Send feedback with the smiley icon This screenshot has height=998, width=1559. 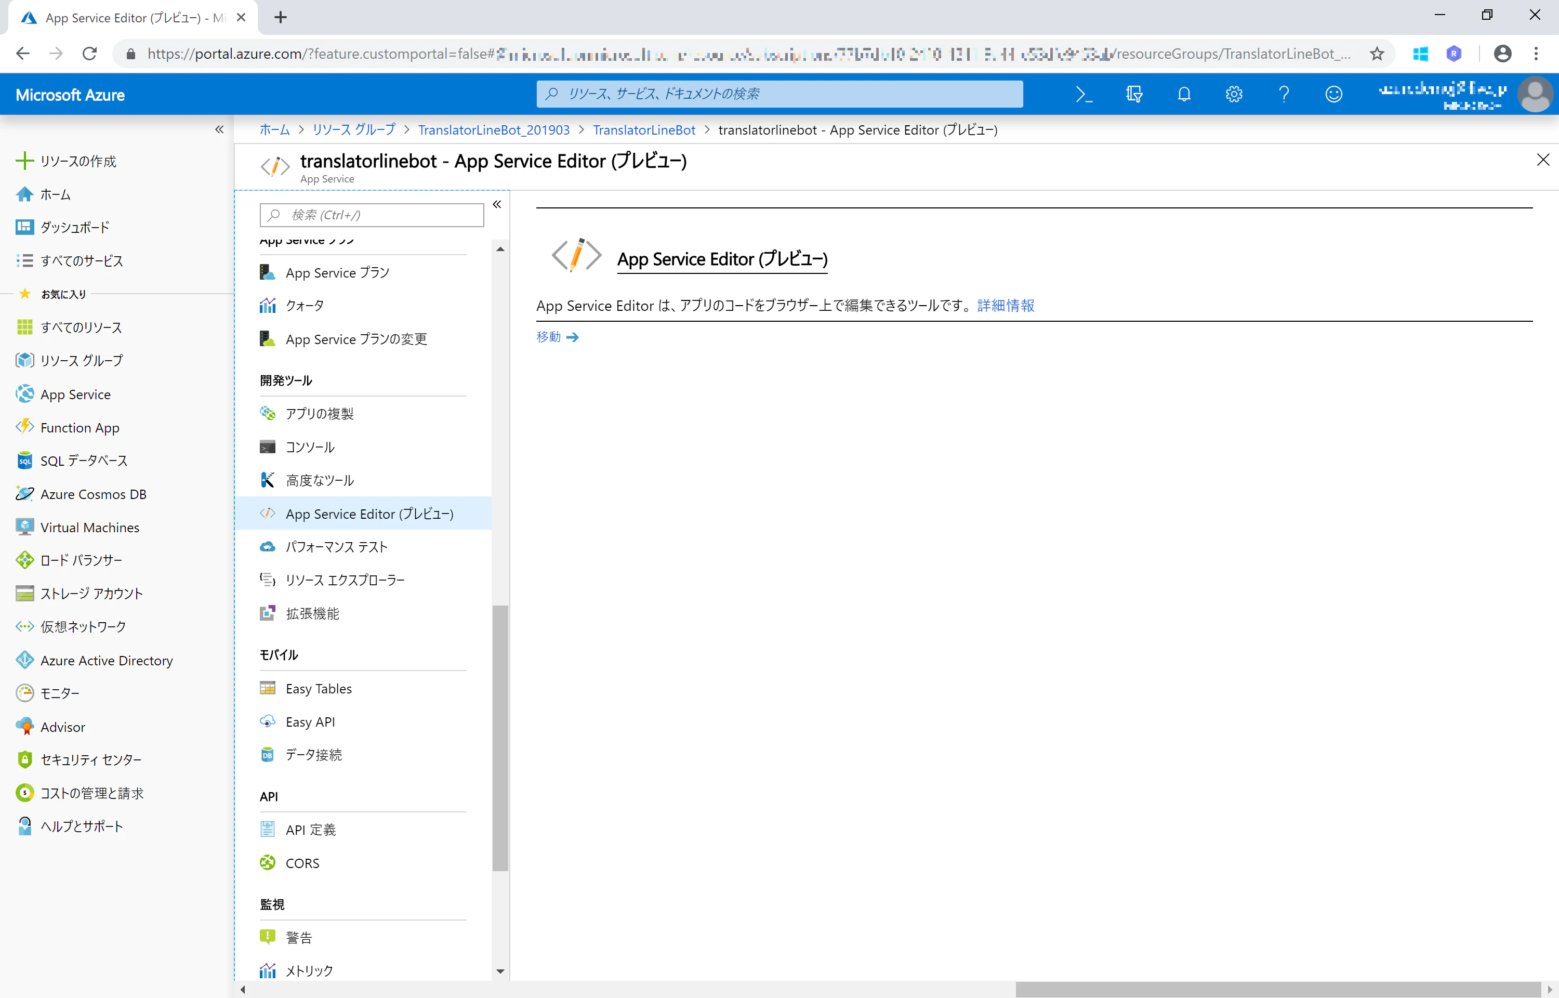pos(1333,94)
